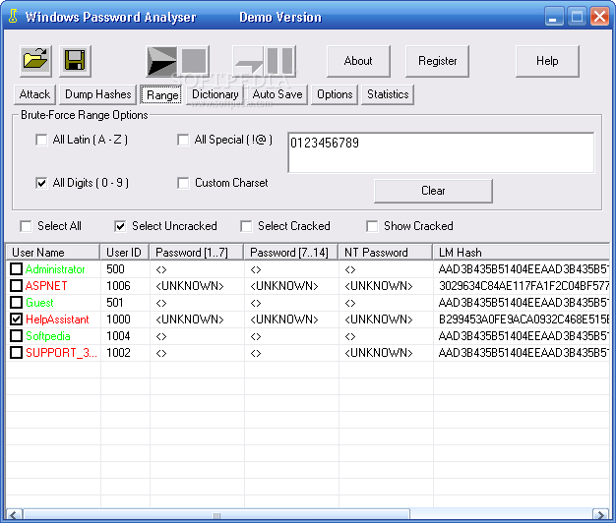This screenshot has height=523, width=616.
Task: Sort by User ID column header
Action: point(125,252)
